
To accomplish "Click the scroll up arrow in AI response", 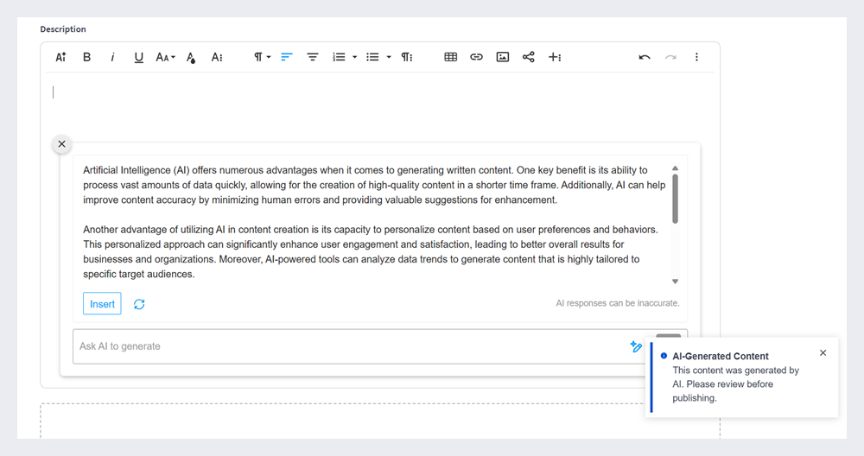I will (x=675, y=168).
